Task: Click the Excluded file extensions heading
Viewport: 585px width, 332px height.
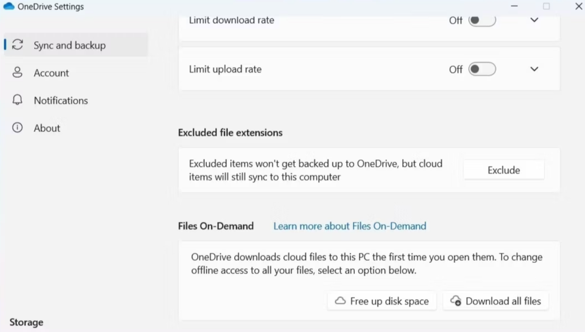Action: pos(230,133)
